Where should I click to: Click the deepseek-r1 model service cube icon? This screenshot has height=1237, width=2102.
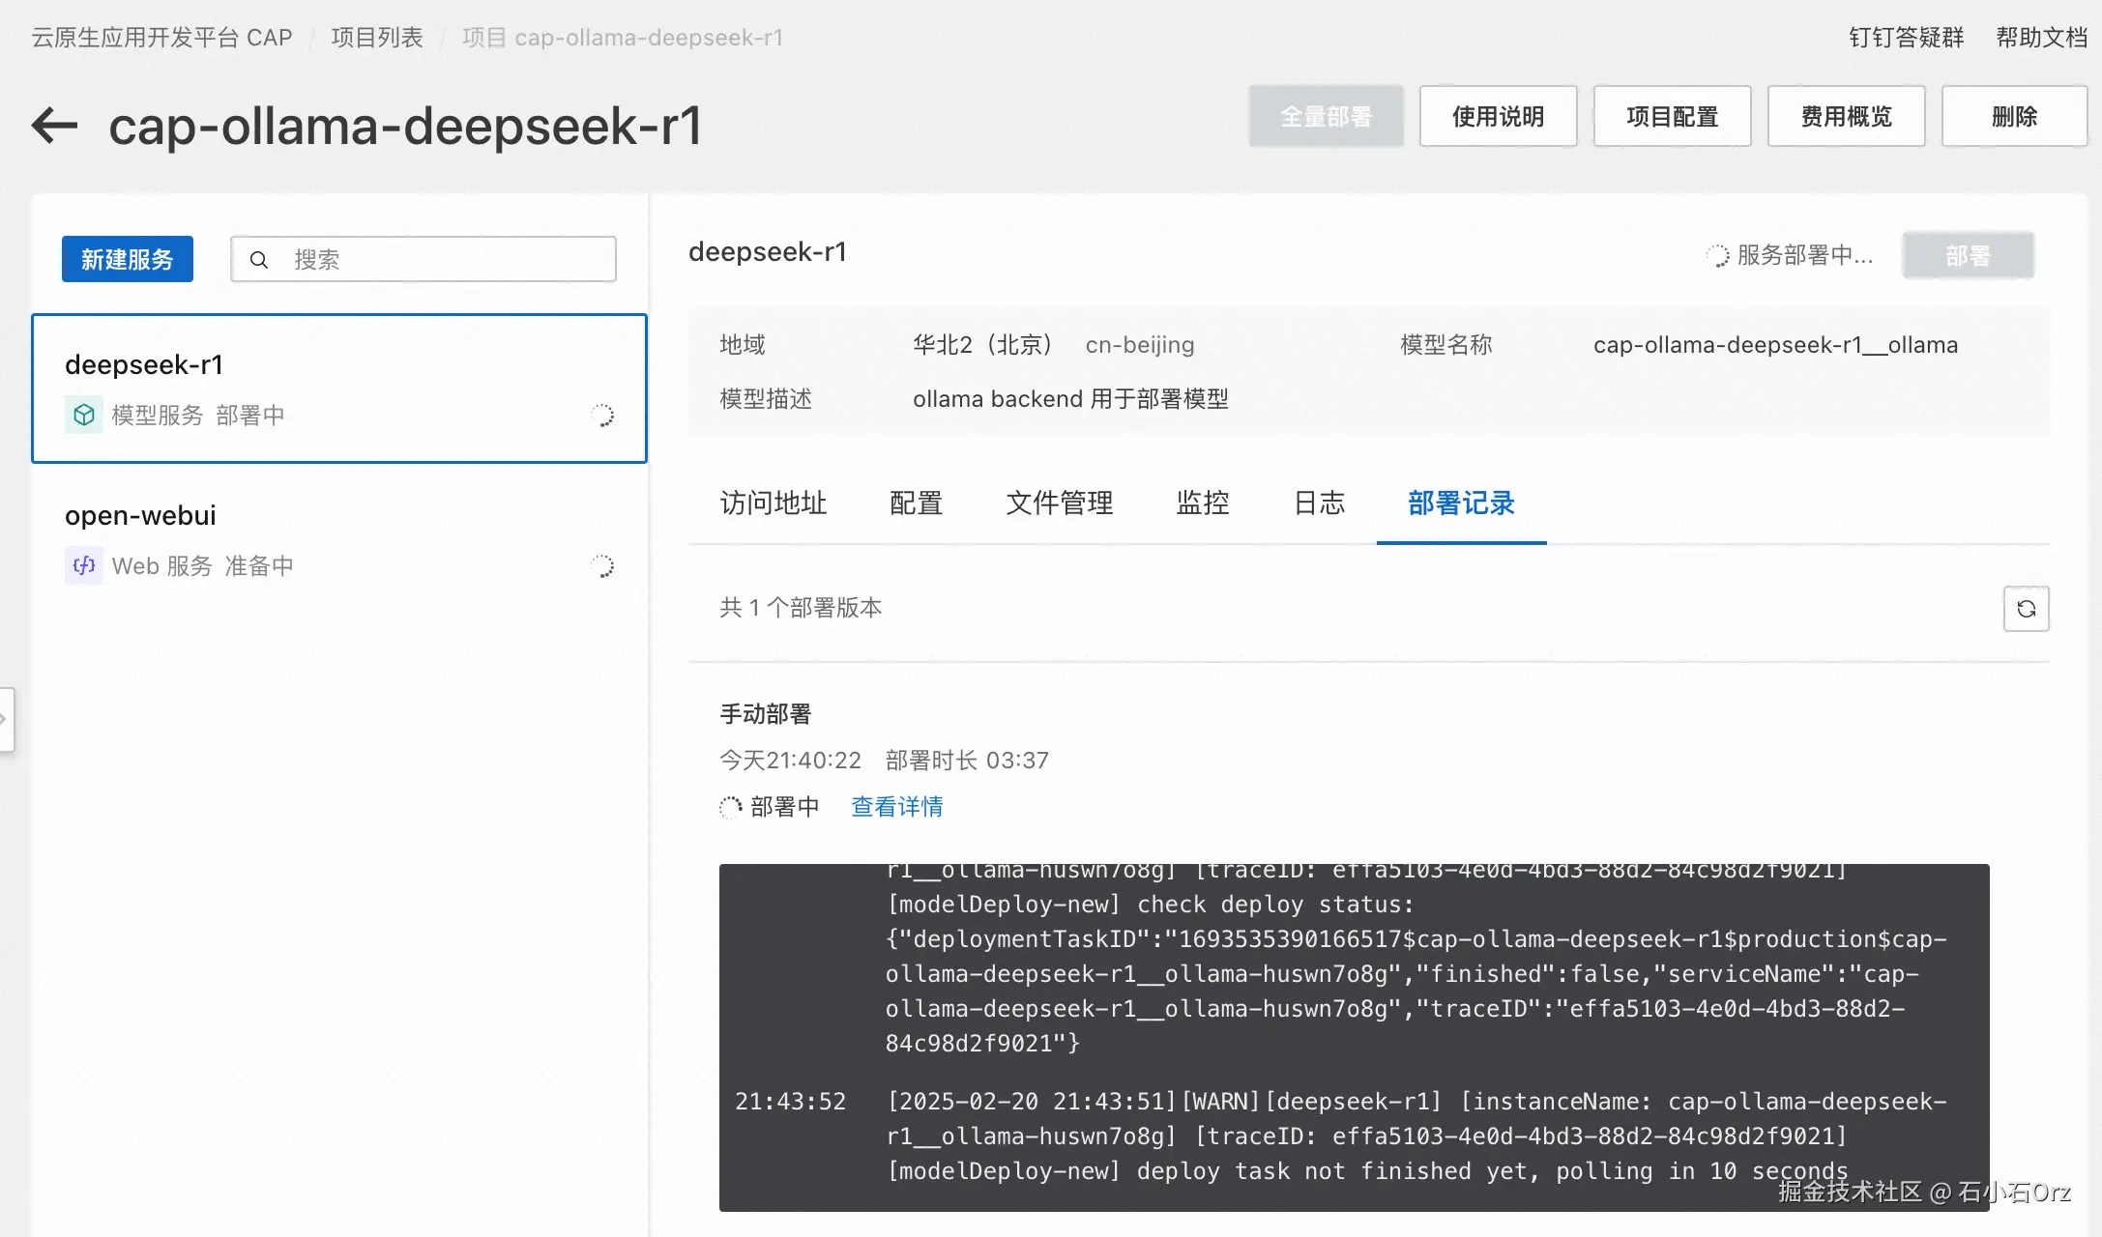[x=84, y=416]
